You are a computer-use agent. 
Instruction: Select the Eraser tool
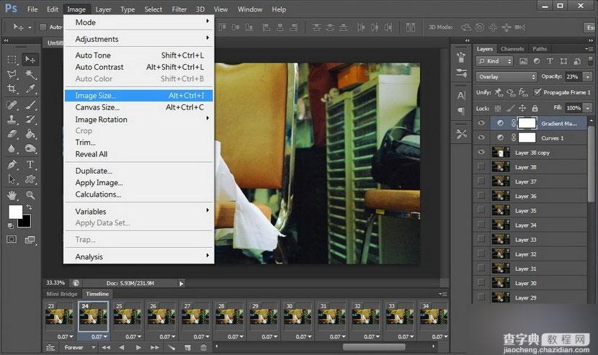12,134
